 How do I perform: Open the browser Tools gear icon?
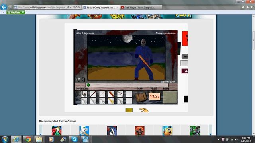(252, 7)
